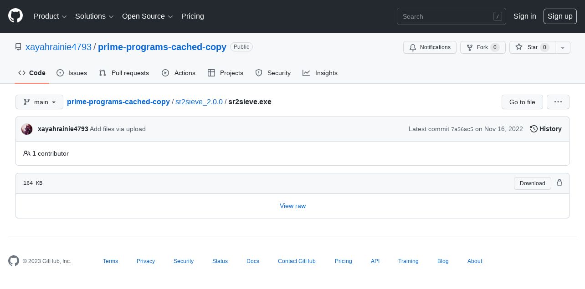Go to the GitHub homepage via the logo
Screen dimensions: 585x289
[15, 16]
